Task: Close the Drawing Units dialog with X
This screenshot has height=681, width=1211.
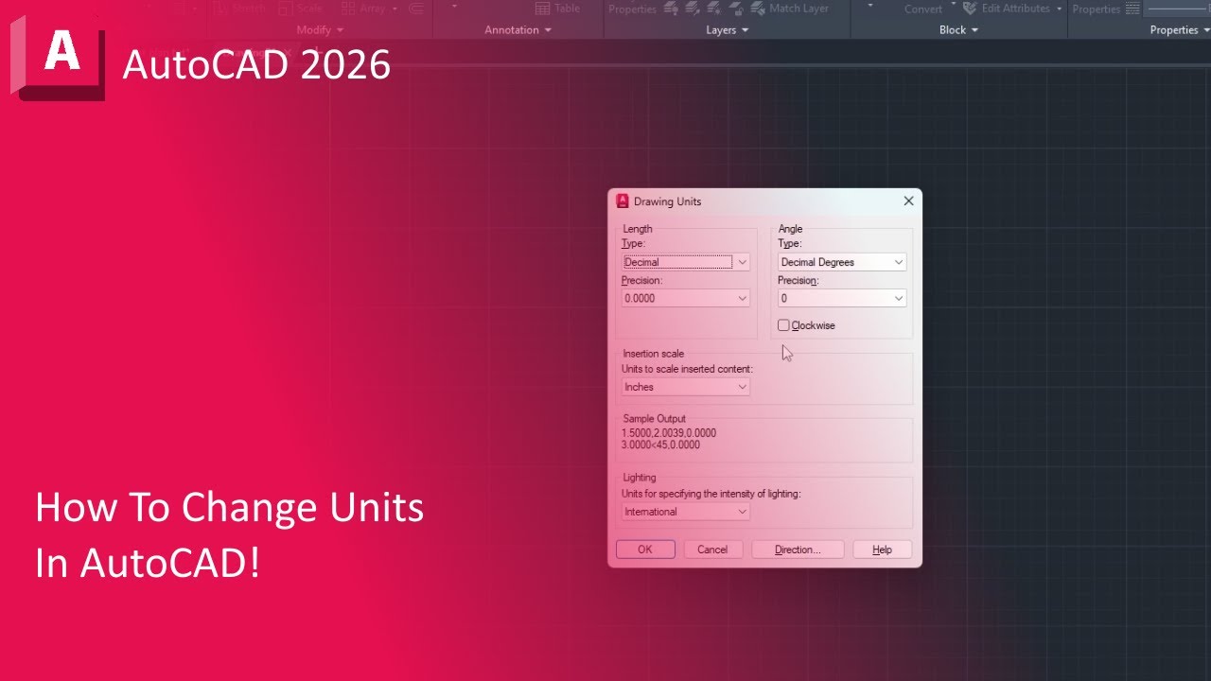Action: [x=908, y=201]
